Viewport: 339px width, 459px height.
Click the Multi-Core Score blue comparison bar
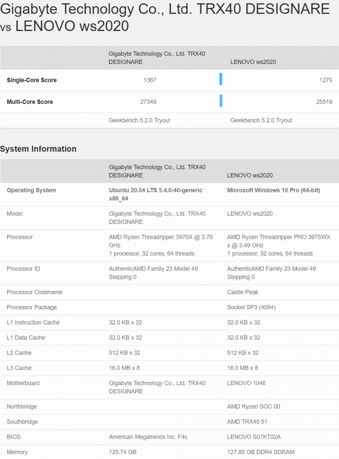click(221, 101)
